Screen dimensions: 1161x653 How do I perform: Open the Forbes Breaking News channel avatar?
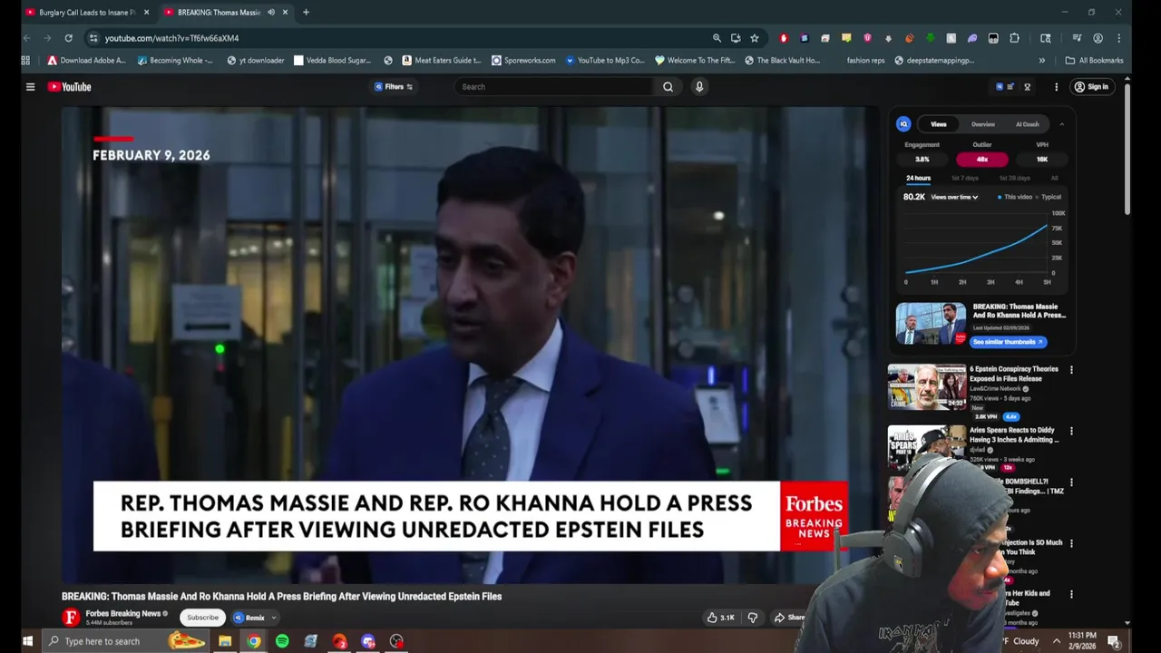click(x=71, y=618)
